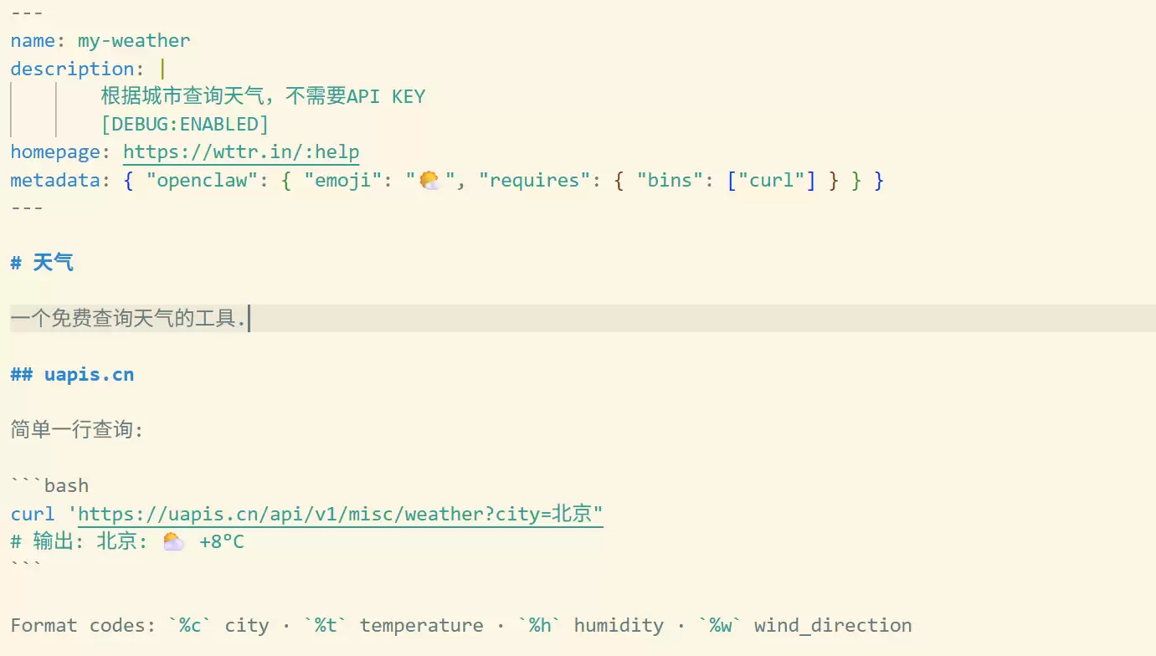Click the "requires" key in metadata
The width and height of the screenshot is (1156, 656).
click(533, 180)
